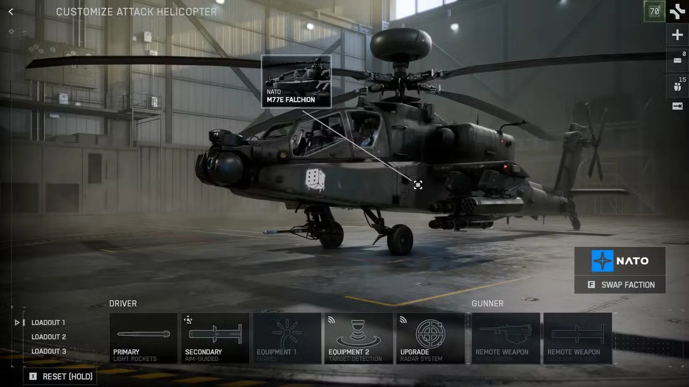Image resolution: width=689 pixels, height=387 pixels.
Task: Click the plus icon in the right sidebar
Action: [x=677, y=35]
